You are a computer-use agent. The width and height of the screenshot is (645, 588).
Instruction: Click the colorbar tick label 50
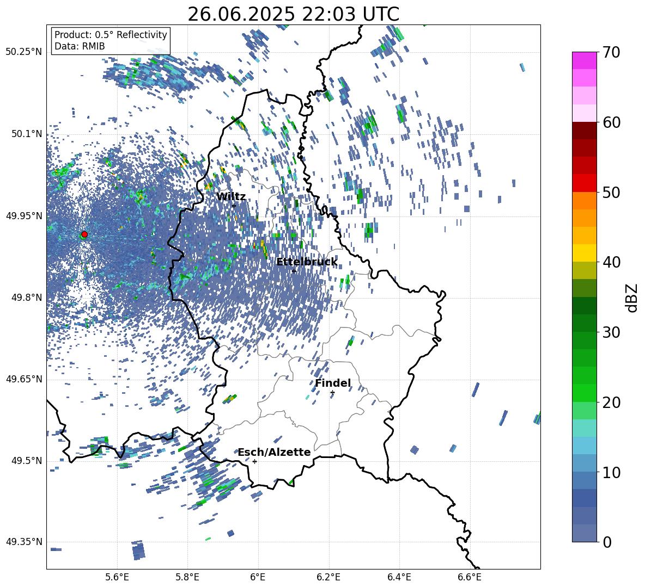611,193
